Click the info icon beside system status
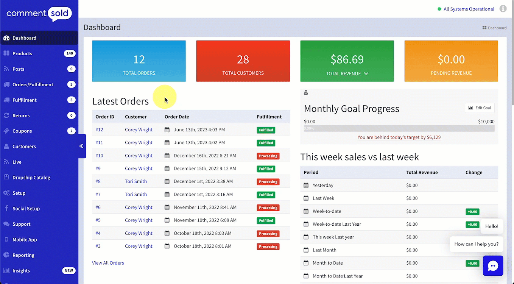This screenshot has height=284, width=514. (x=503, y=9)
